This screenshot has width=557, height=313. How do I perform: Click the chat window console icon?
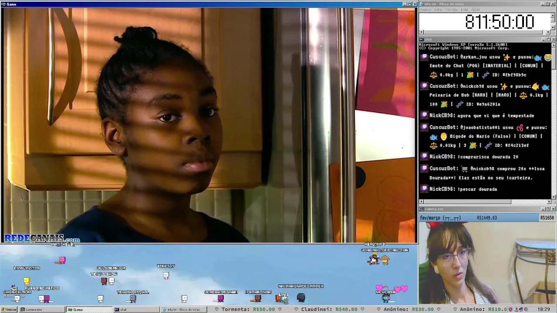tap(422, 40)
